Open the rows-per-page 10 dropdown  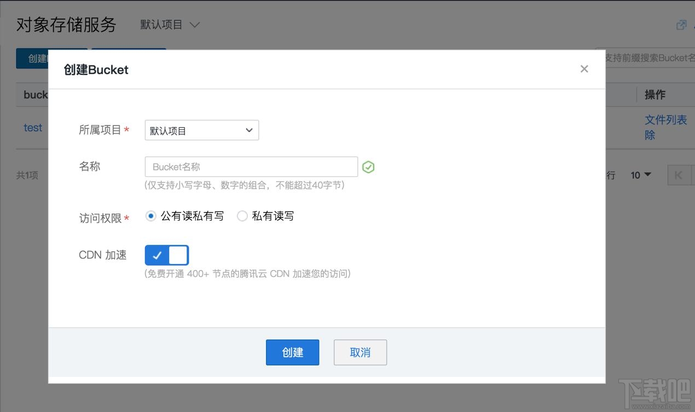point(640,175)
